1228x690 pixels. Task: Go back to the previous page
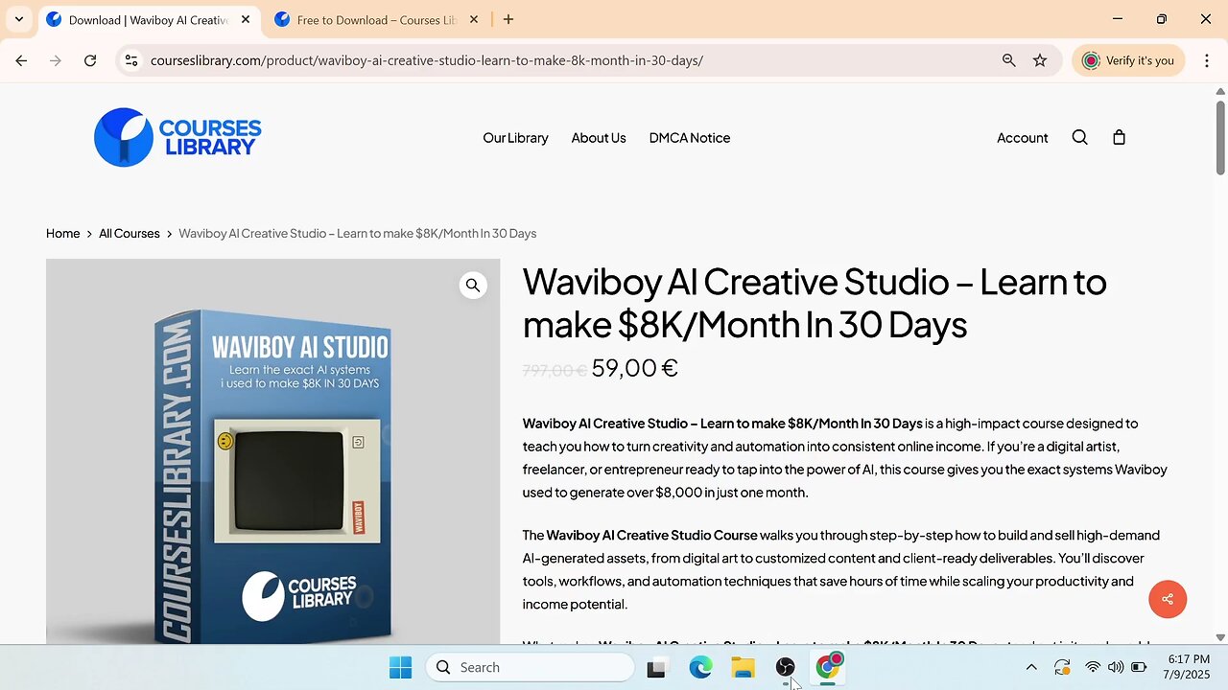[21, 60]
